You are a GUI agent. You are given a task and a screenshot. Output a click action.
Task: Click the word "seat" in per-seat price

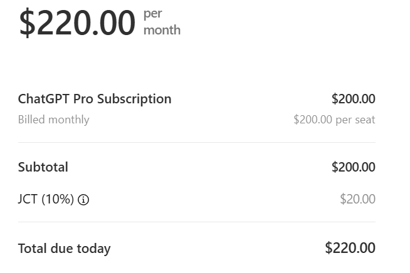point(364,120)
